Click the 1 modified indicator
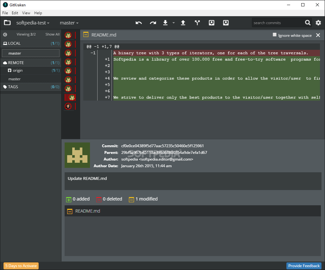Viewport: 325px width, 270px height. click(143, 199)
